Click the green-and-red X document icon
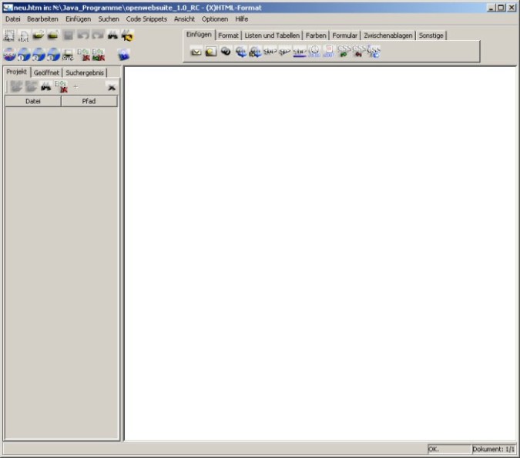The image size is (520, 458). 99,55
